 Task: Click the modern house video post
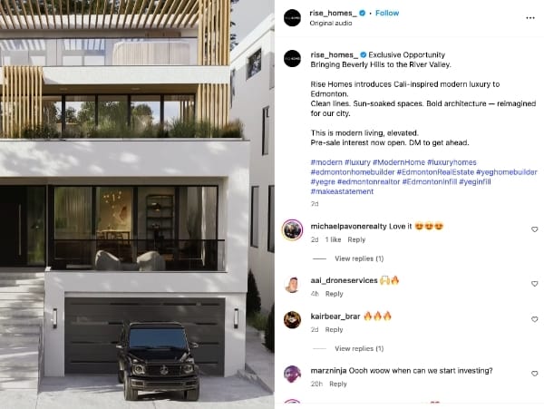[x=137, y=204]
